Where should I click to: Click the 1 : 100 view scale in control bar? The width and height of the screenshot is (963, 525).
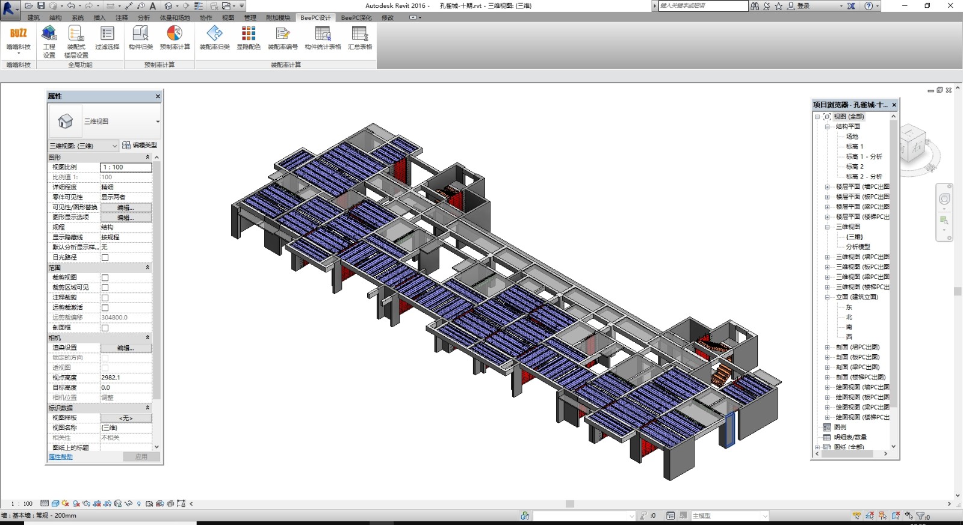tap(22, 504)
